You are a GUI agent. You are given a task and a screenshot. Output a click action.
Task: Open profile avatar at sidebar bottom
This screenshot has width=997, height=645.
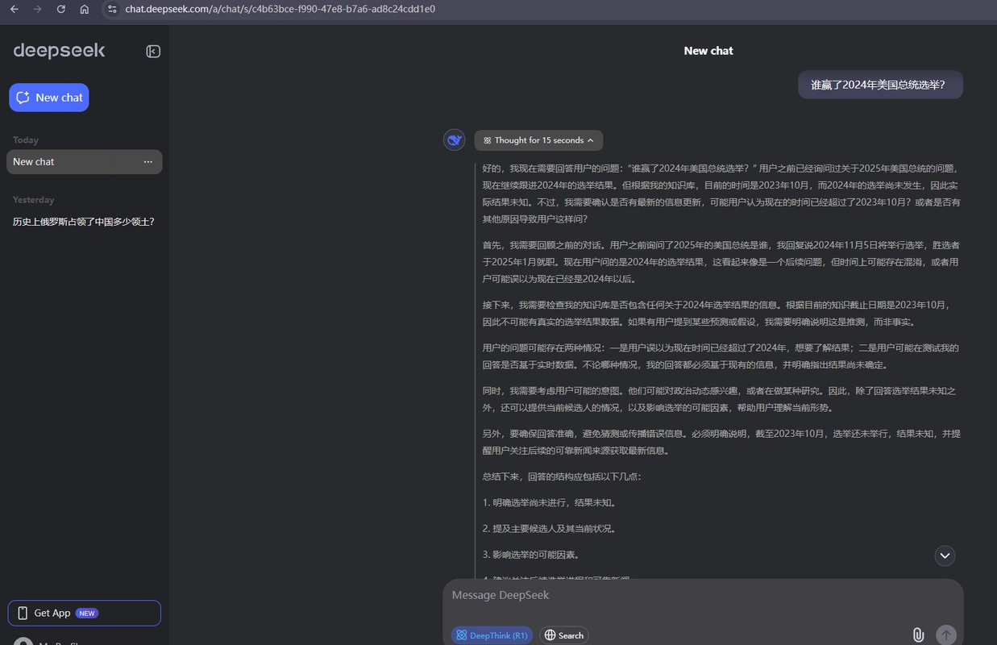(x=23, y=642)
